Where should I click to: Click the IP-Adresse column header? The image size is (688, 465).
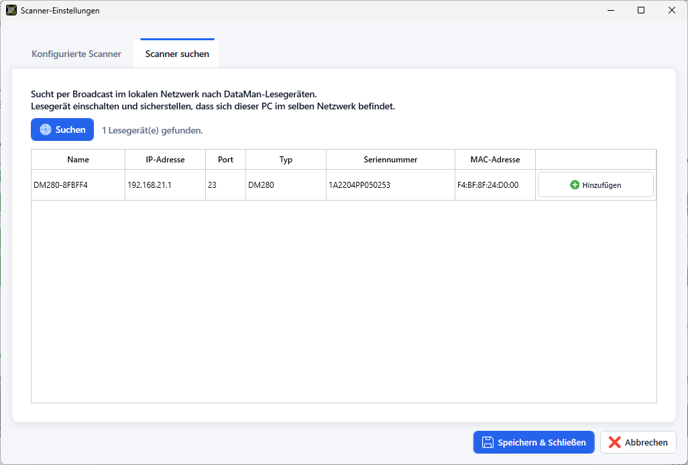166,160
